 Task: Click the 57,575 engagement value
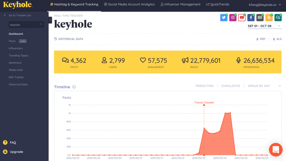pyautogui.click(x=157, y=61)
